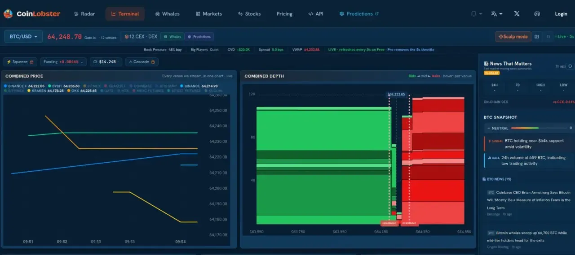Toggle BINANCE F series in legend
Screen dimensions: 575x255
24,86
